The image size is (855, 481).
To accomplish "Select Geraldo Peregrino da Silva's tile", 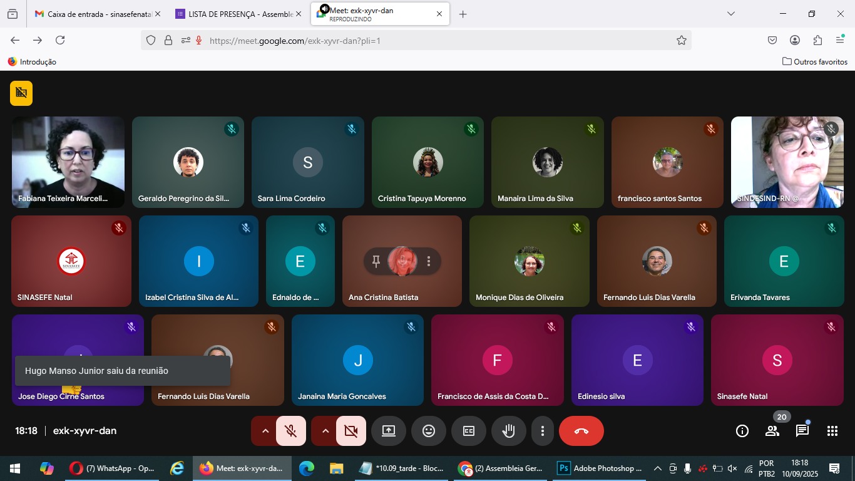I will [x=188, y=162].
